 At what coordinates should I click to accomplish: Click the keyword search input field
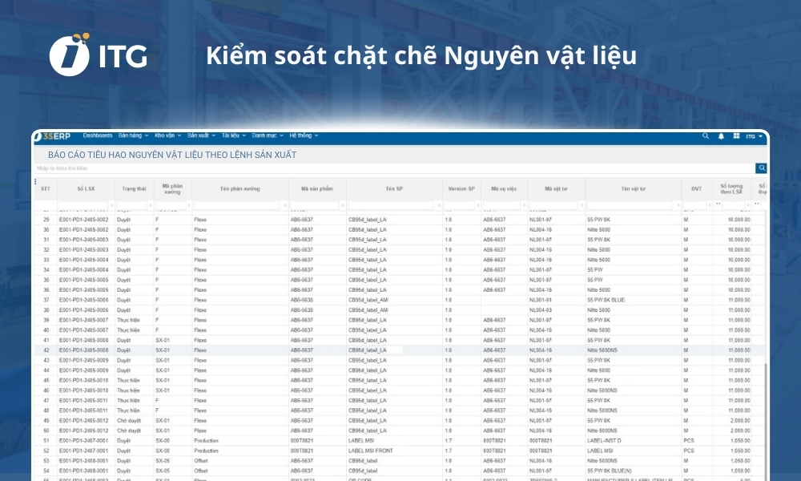click(240, 168)
